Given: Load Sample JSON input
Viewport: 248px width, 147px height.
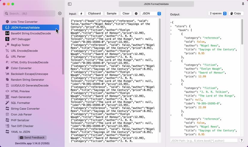Looking at the screenshot, I should [111, 13].
